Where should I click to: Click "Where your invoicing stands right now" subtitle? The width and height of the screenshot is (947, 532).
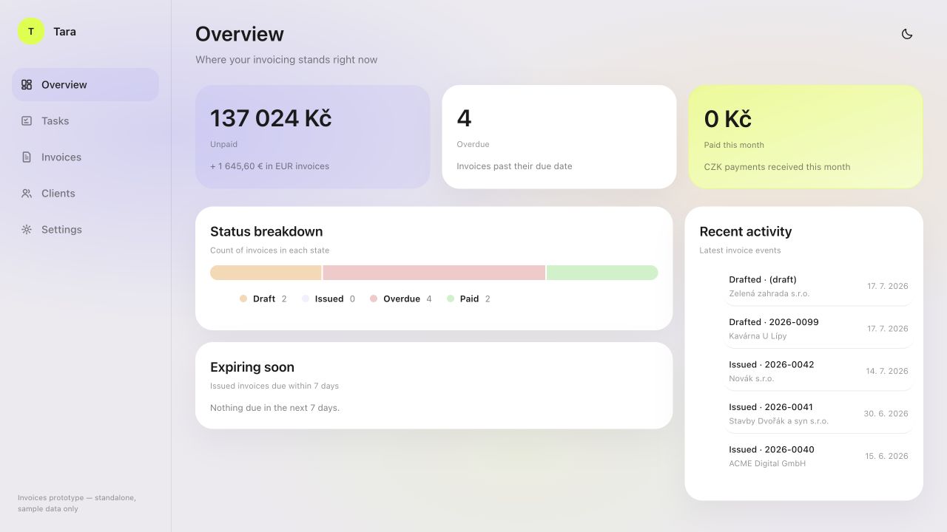[286, 60]
